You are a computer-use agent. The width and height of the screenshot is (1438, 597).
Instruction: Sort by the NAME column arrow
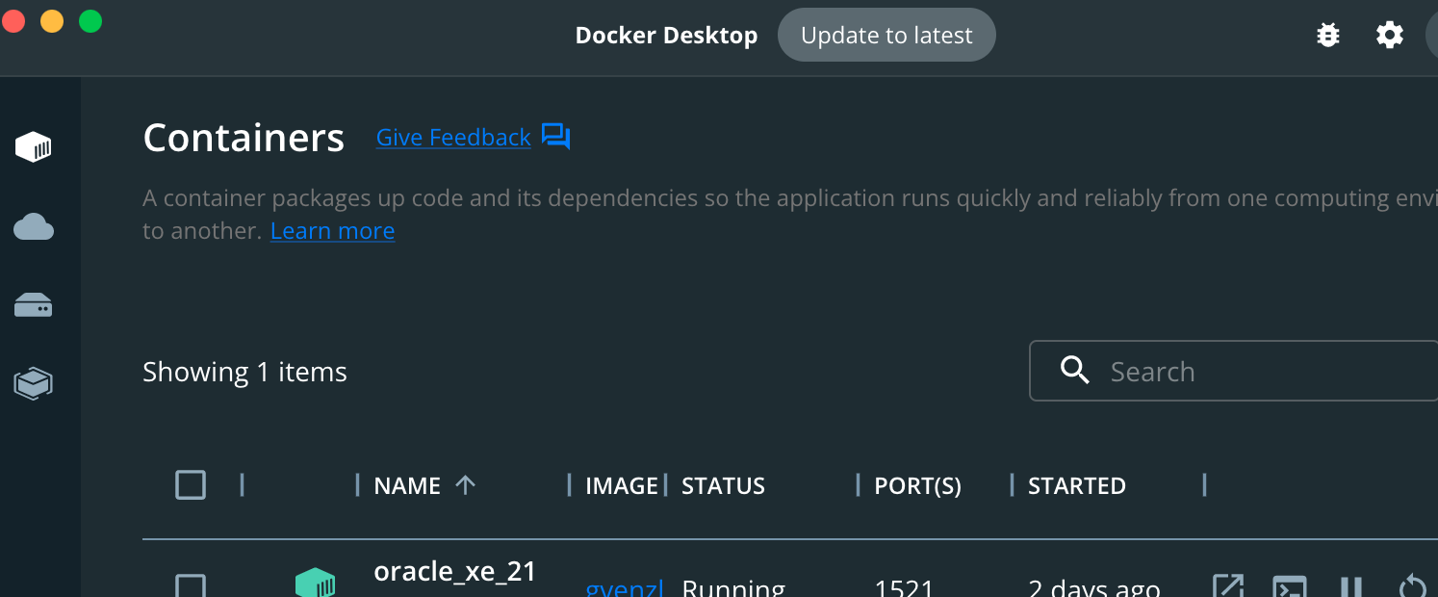[465, 485]
